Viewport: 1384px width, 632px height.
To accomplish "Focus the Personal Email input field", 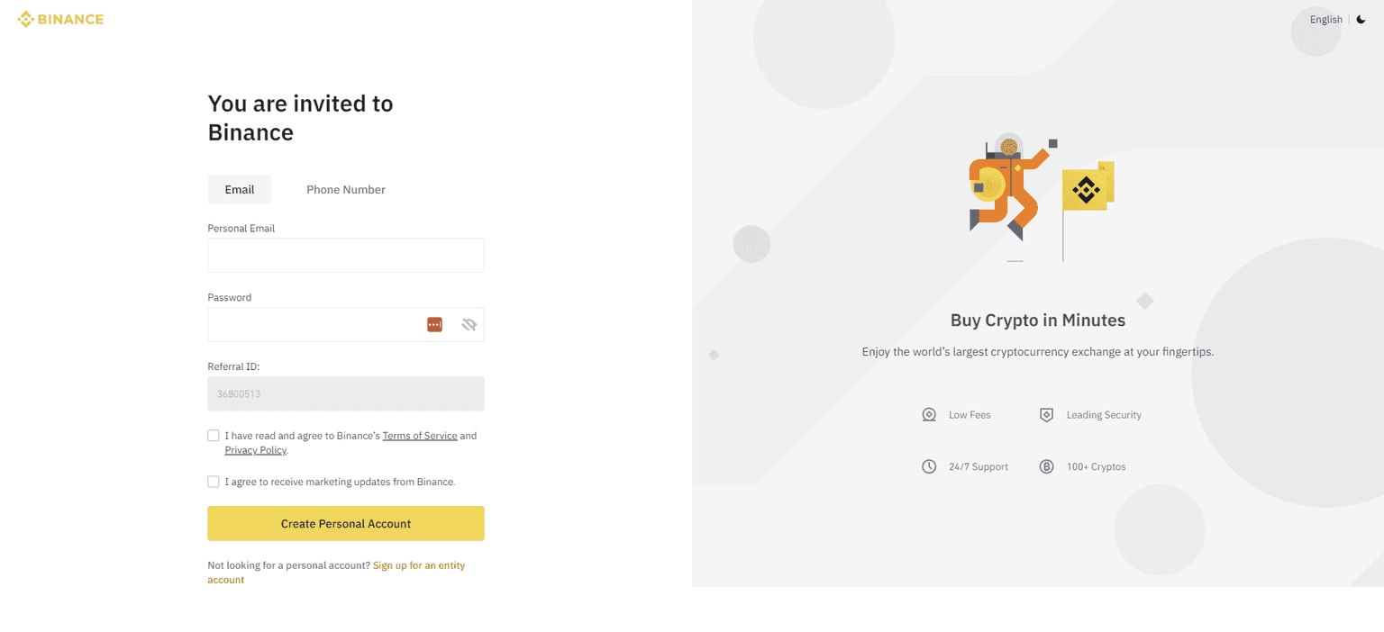I will tap(346, 256).
